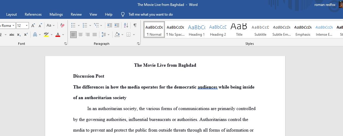Open Font dialog launcher
The height and width of the screenshot is (136, 343).
pyautogui.click(x=65, y=44)
